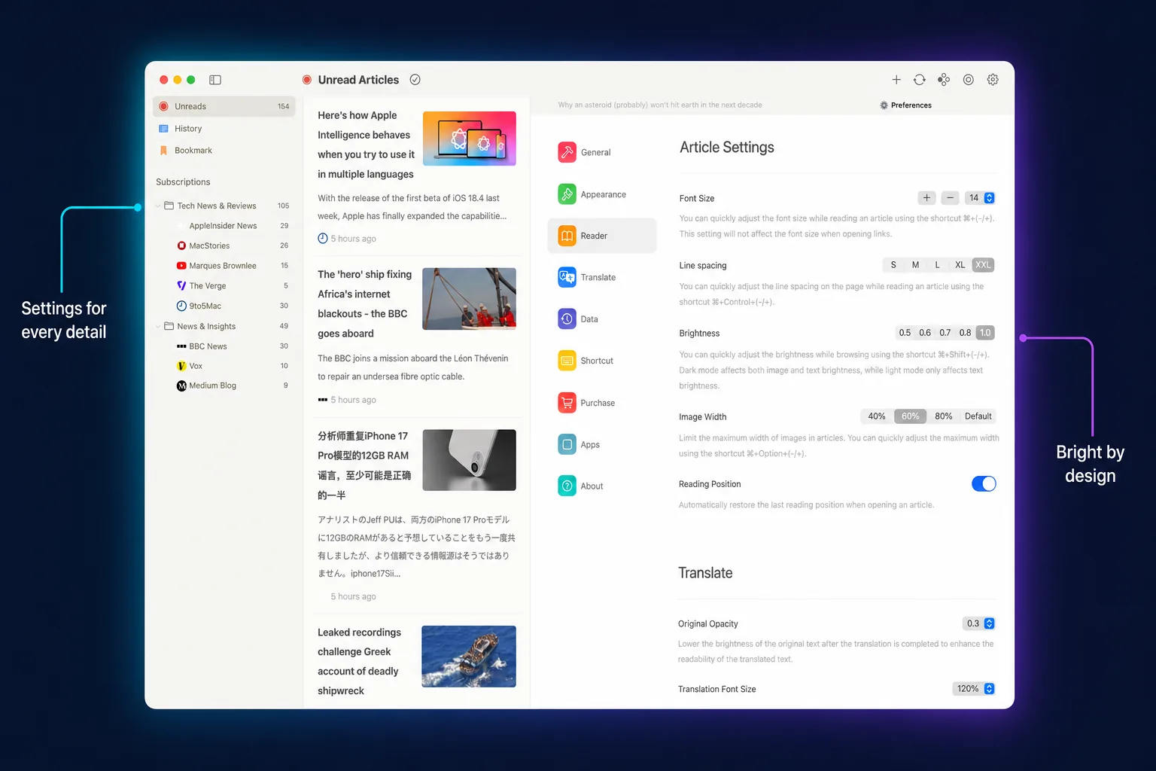The image size is (1156, 771).
Task: Open Appearance preferences section
Action: click(602, 194)
